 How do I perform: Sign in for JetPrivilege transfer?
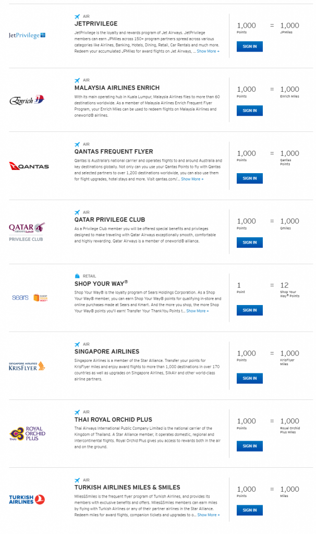(x=250, y=46)
